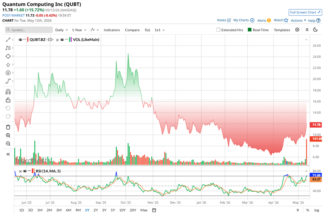Expand the 1-Year period dropdown
Screen dimensions: 325x214
tap(79, 30)
